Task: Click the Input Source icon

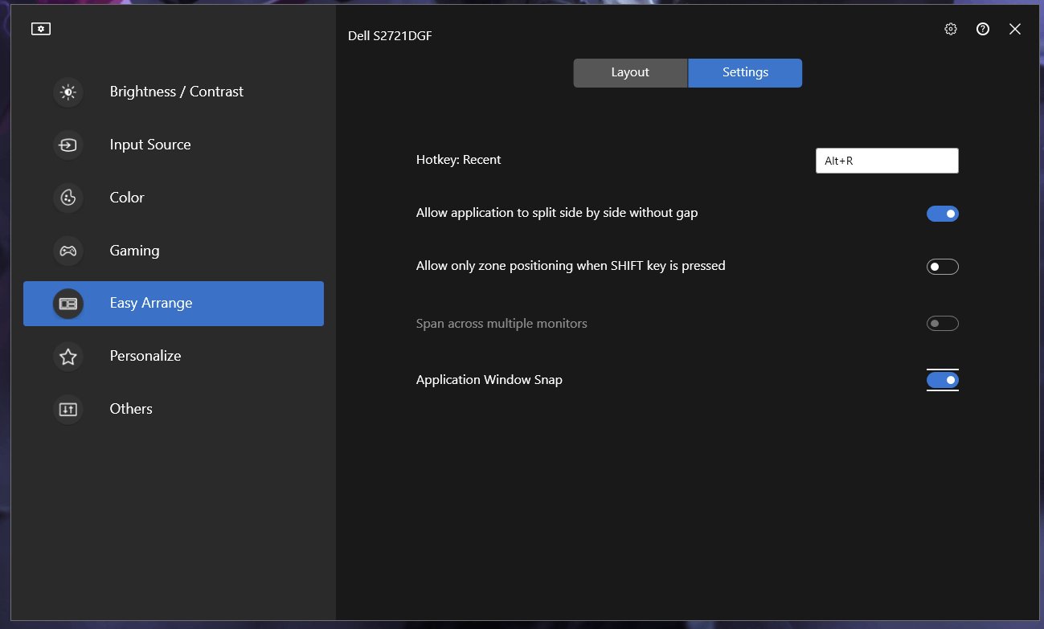Action: (x=68, y=145)
